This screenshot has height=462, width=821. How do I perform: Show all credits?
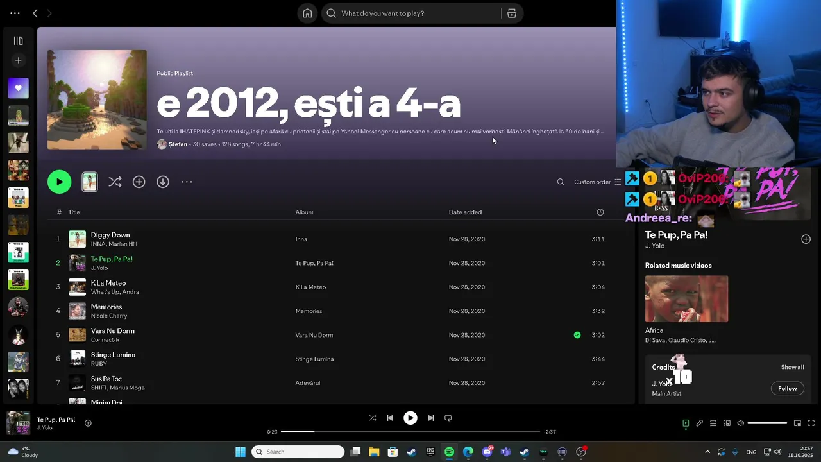click(x=792, y=367)
